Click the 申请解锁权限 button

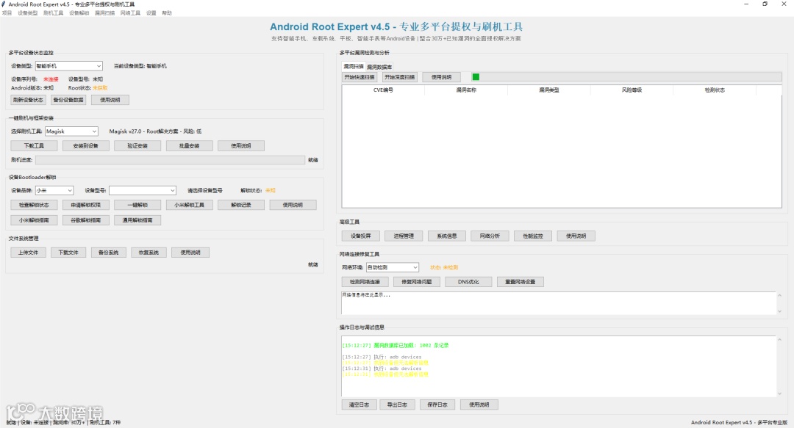pyautogui.click(x=85, y=205)
